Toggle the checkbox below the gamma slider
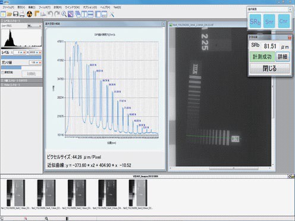Viewport: 295px width, 221px height. [3, 73]
